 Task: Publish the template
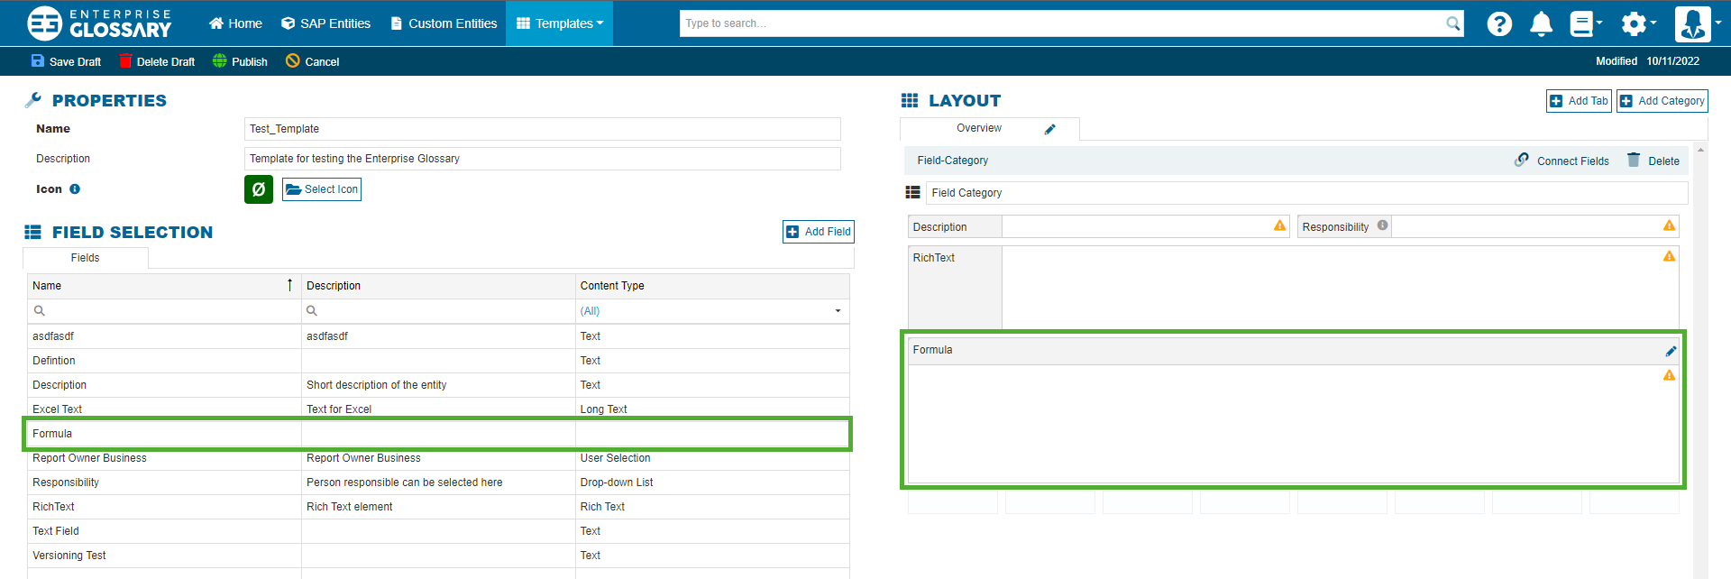coord(240,61)
